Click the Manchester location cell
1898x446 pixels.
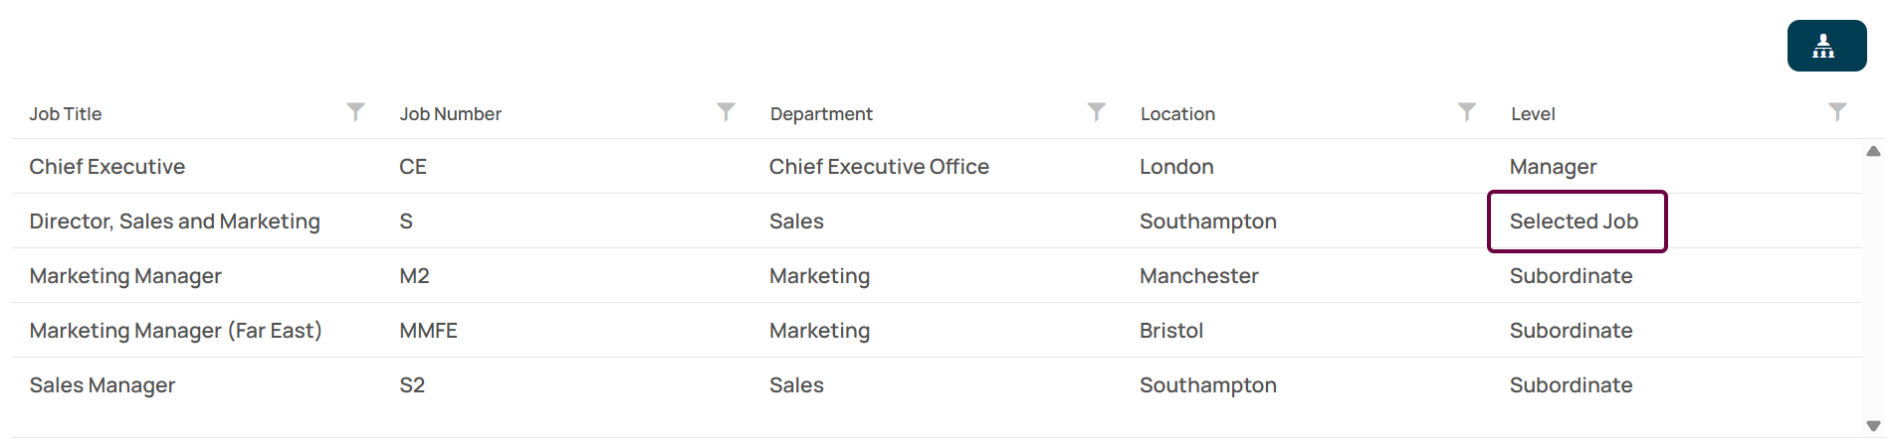click(1198, 276)
